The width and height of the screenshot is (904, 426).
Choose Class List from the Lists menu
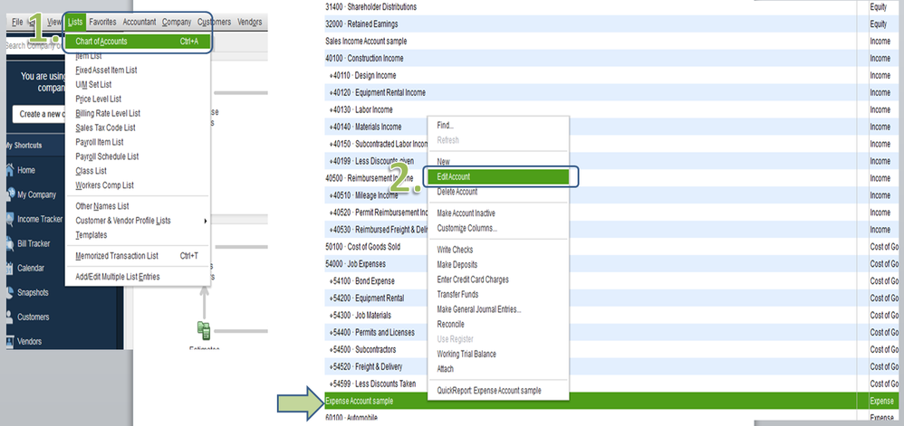[x=91, y=171]
